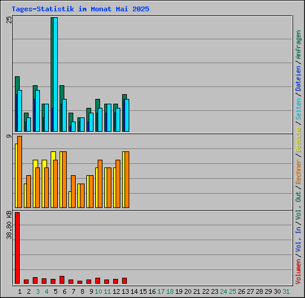Click the yellow Besuche bar on day 7
The image size is (305, 298).
pos(70,200)
